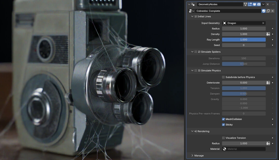
Task: Click the Rendering Radius value field
Action: [244, 143]
